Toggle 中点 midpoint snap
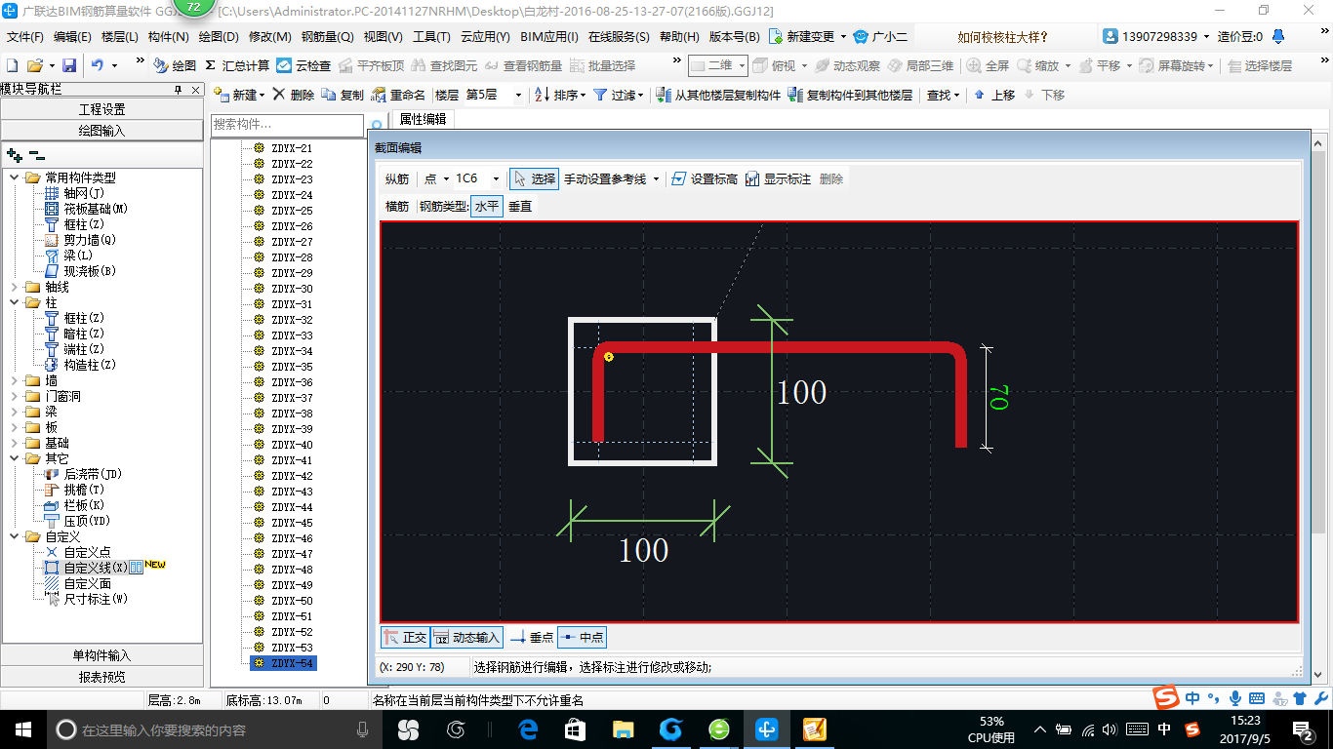Image resolution: width=1333 pixels, height=749 pixels. point(582,637)
